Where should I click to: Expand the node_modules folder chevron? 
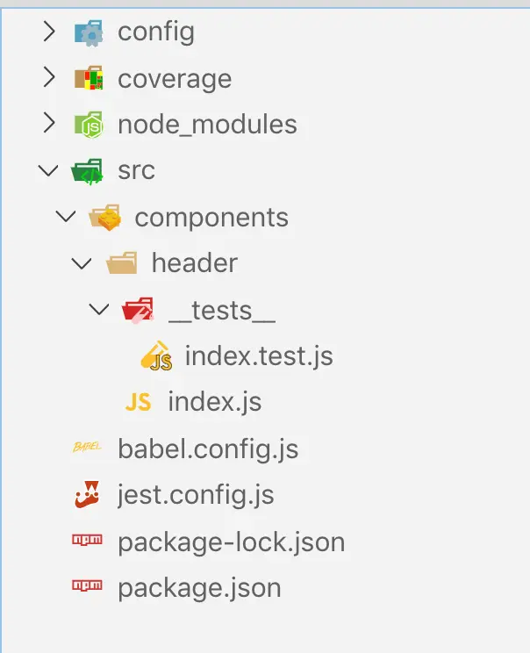(50, 126)
